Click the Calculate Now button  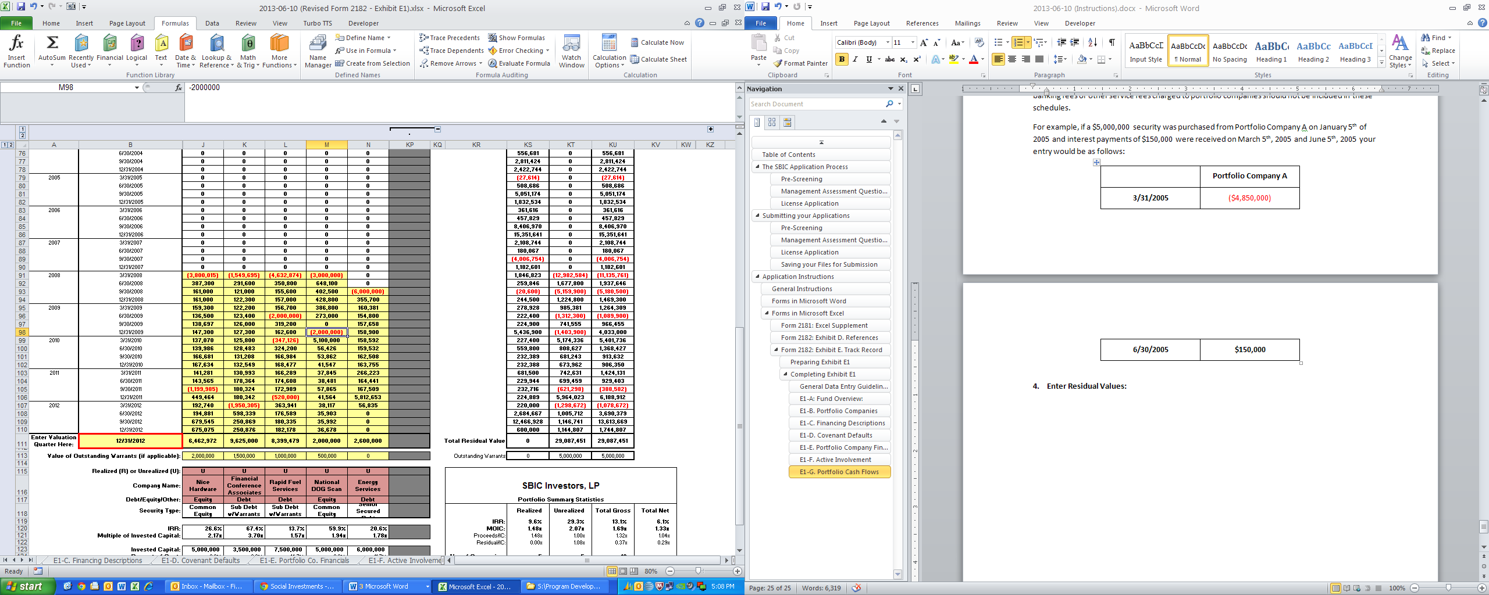pyautogui.click(x=657, y=42)
